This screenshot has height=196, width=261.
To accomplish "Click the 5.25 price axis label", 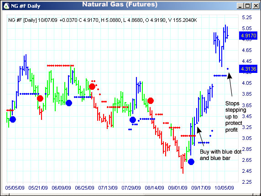I will point(247,17).
